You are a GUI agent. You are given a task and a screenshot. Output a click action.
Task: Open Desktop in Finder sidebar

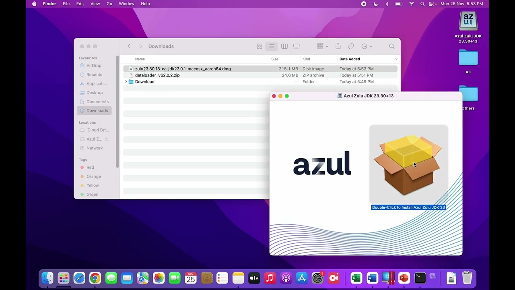click(94, 93)
